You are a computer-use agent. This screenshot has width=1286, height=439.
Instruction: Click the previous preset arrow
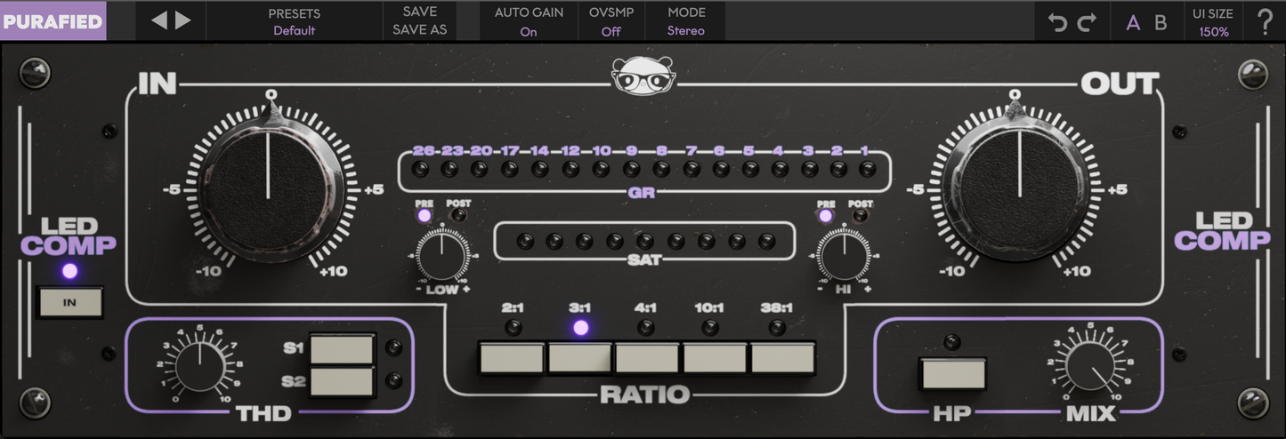159,20
